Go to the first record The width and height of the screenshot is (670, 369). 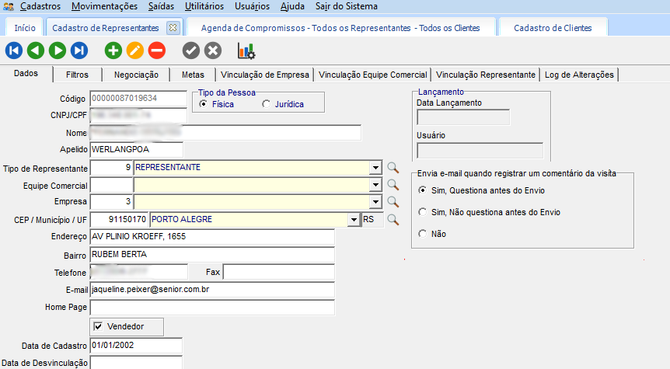(14, 50)
